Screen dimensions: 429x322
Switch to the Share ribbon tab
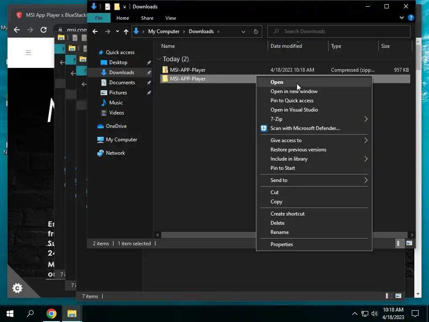tap(147, 18)
